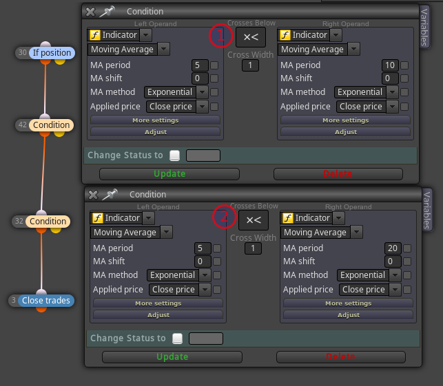Click More settings in upper left operand
Image resolution: width=443 pixels, height=386 pixels.
coord(156,120)
